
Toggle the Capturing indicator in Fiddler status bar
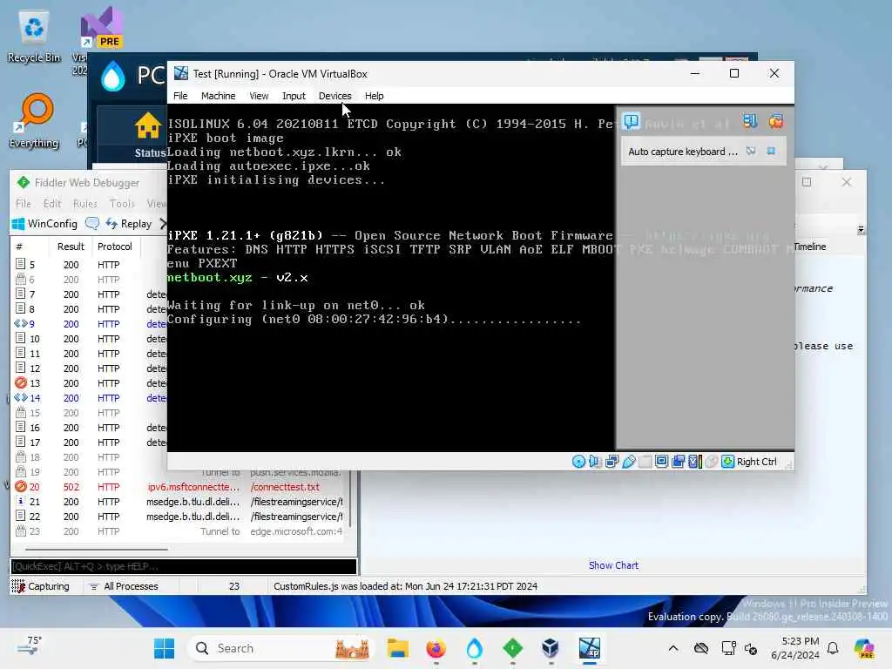(40, 586)
